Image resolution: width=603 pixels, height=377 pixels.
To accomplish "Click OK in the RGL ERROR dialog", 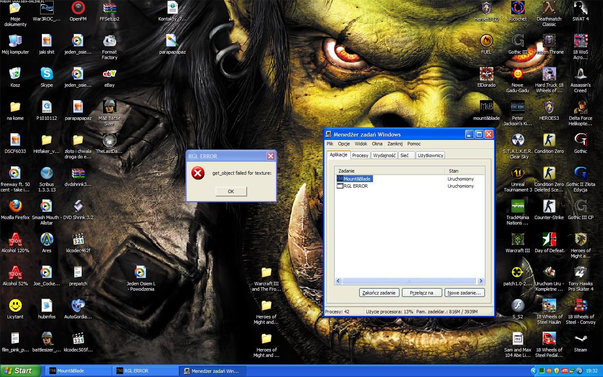I will point(231,191).
